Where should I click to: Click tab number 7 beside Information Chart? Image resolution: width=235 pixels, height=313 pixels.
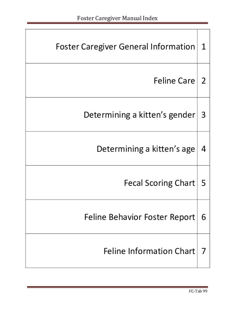tap(204, 251)
